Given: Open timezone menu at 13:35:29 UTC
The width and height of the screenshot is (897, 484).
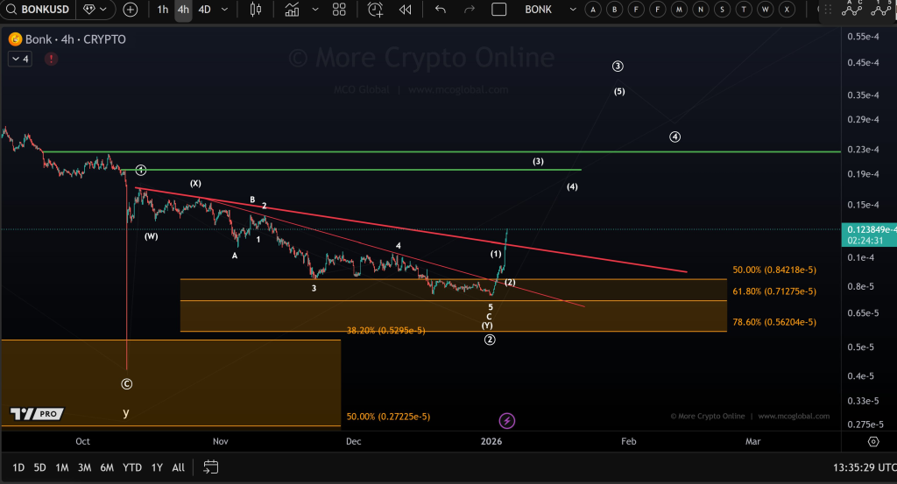Looking at the screenshot, I should (x=864, y=467).
